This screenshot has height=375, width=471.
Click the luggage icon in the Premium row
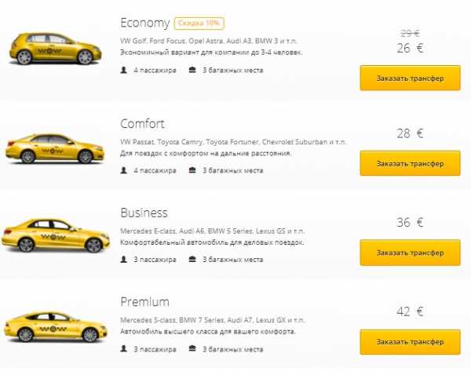(x=192, y=348)
